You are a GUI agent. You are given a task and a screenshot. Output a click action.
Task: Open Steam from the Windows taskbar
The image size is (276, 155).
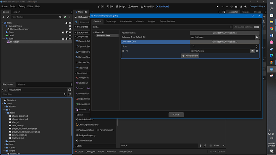[272, 49]
